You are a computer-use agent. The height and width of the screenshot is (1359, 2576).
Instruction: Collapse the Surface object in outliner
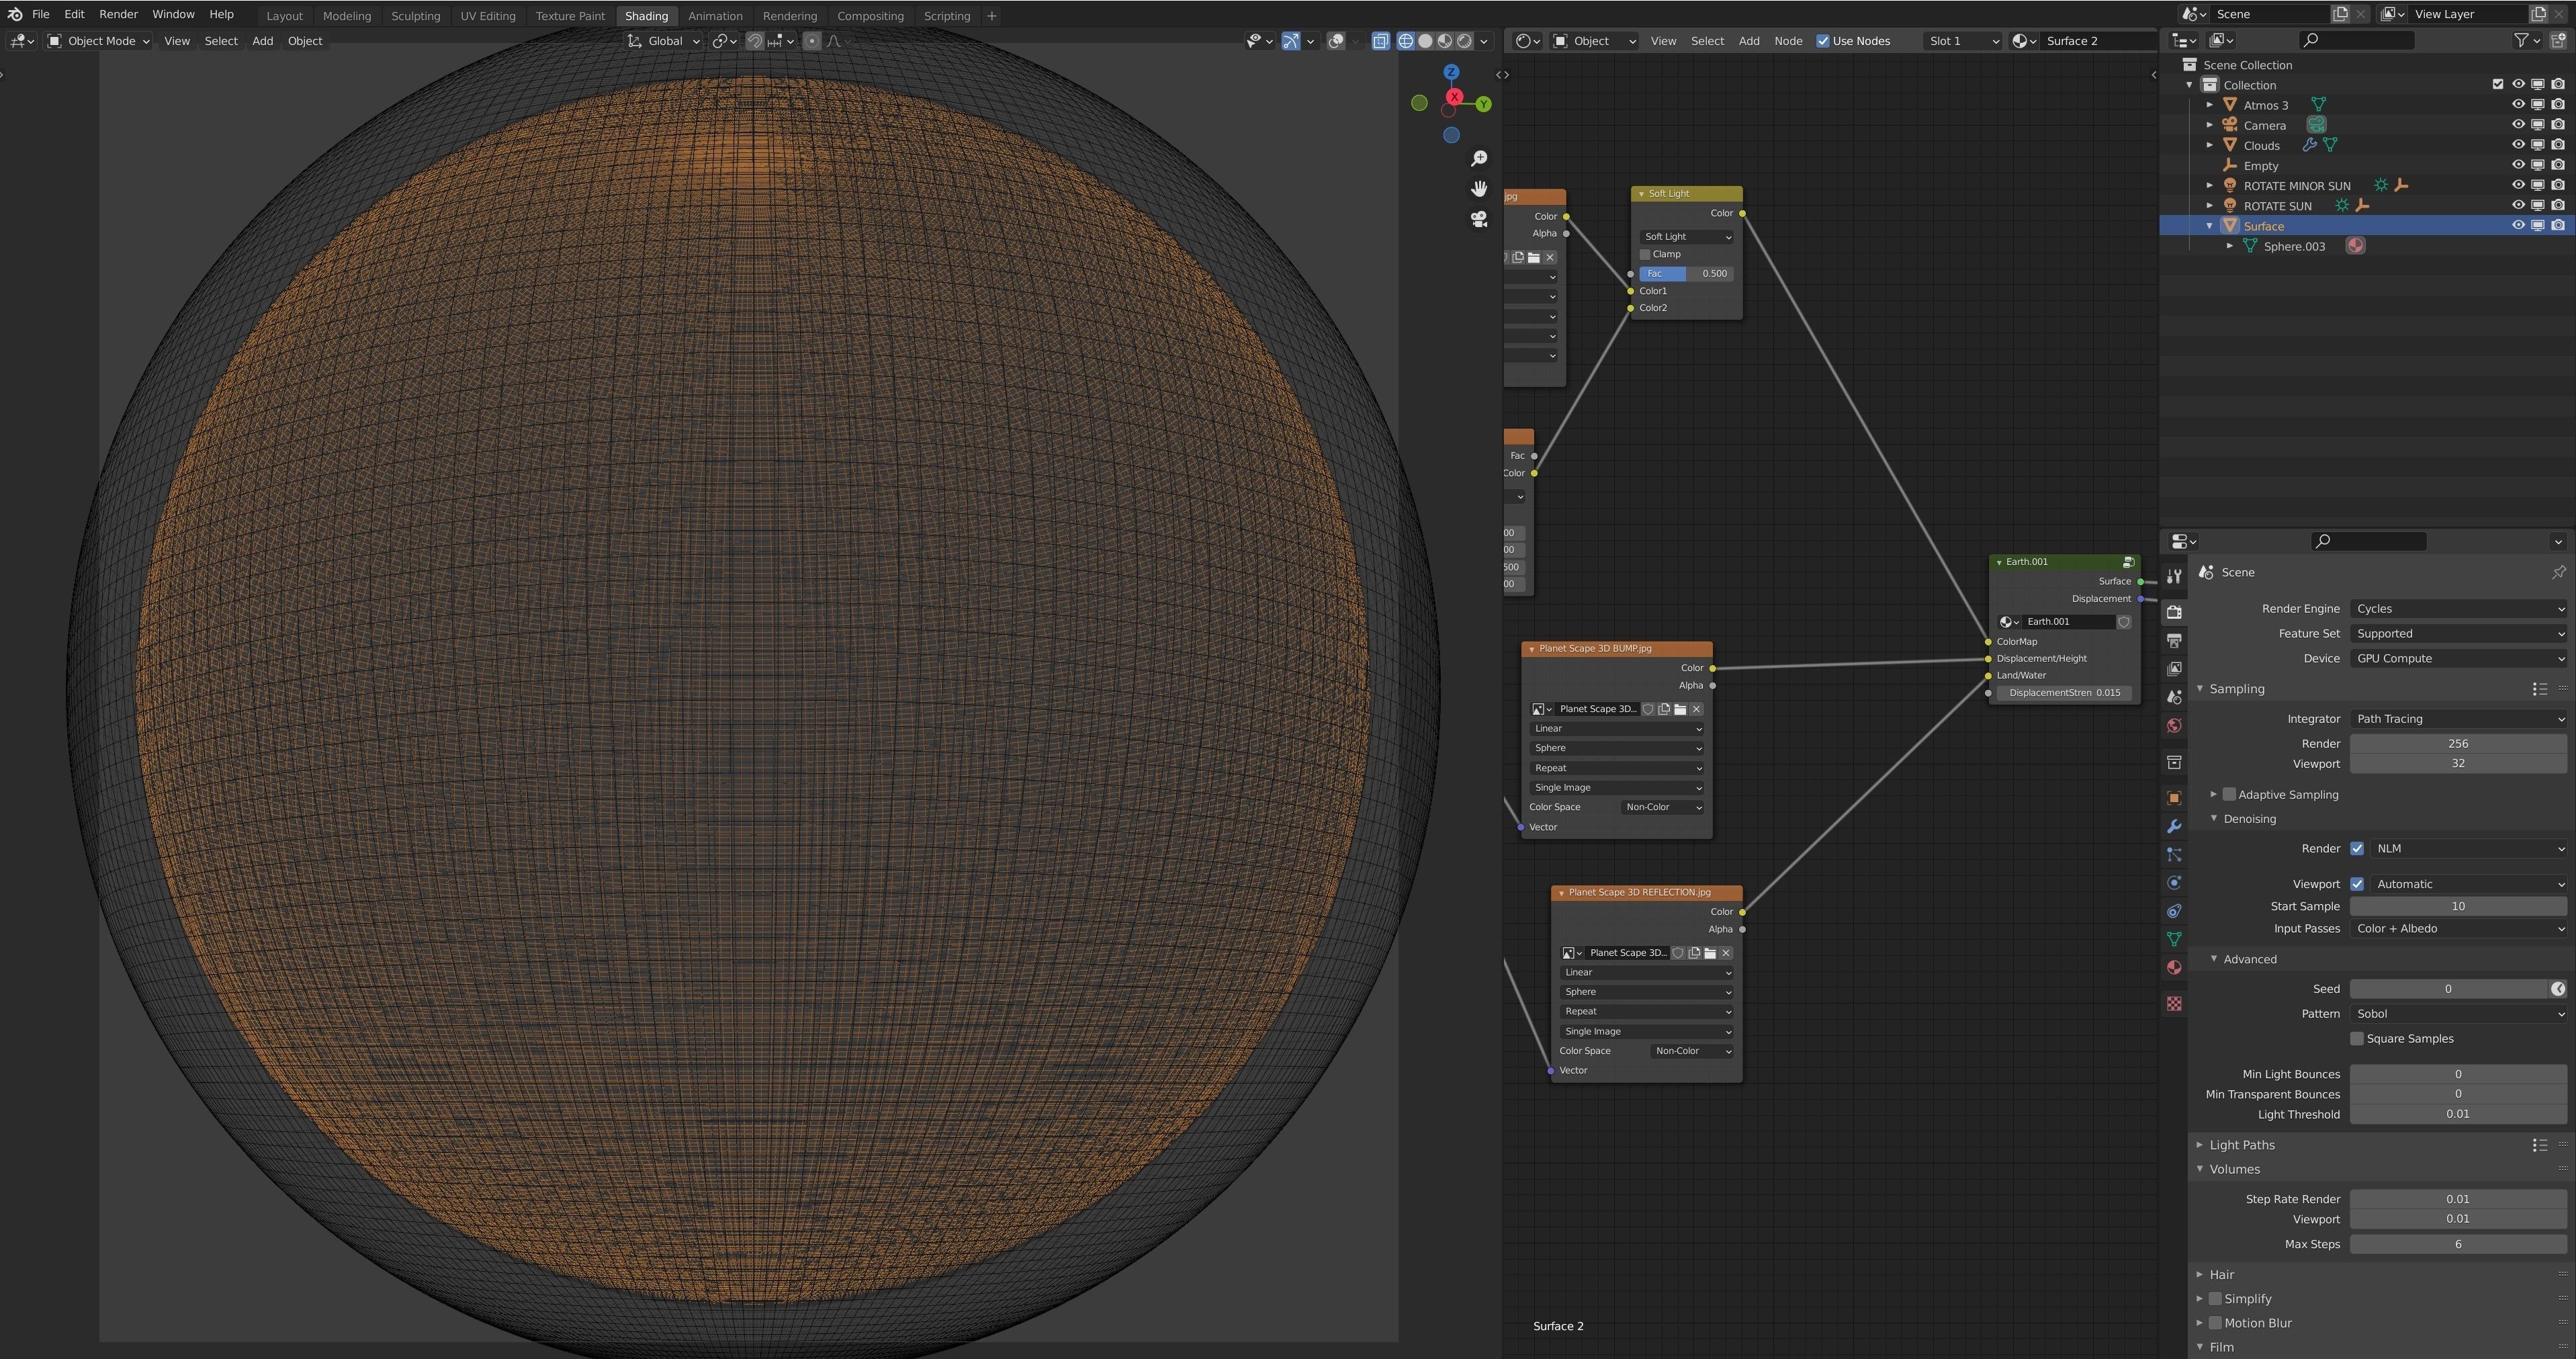[2210, 226]
